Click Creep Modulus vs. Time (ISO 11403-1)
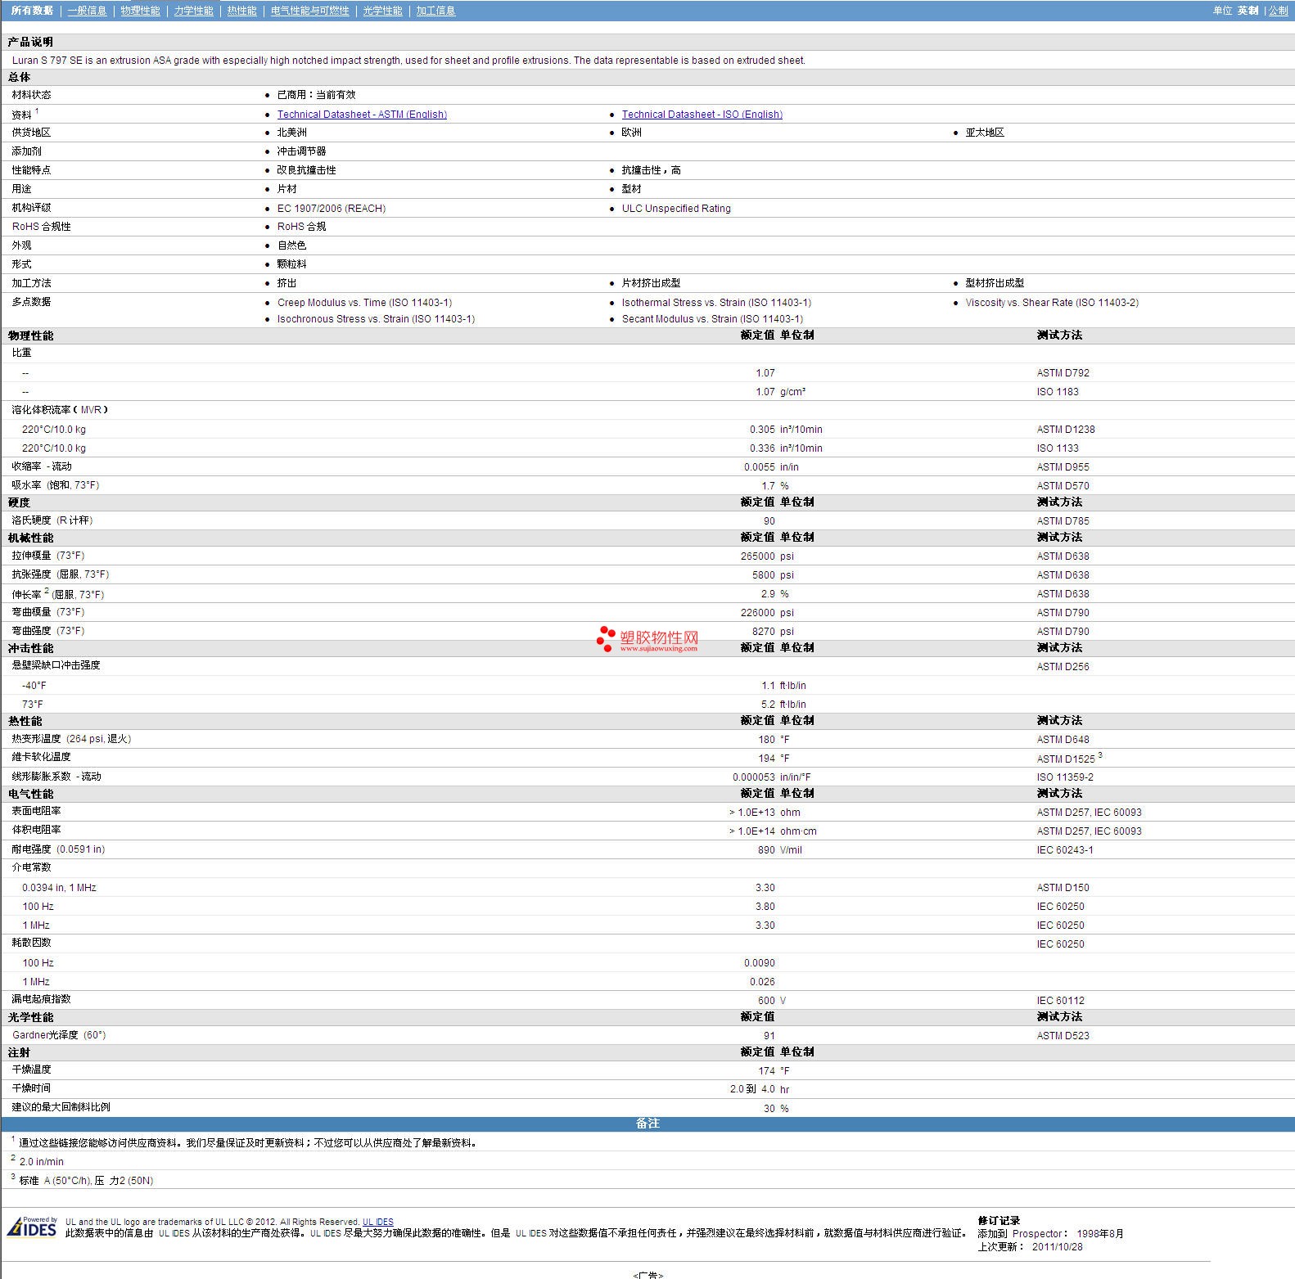This screenshot has width=1295, height=1279. (x=364, y=303)
